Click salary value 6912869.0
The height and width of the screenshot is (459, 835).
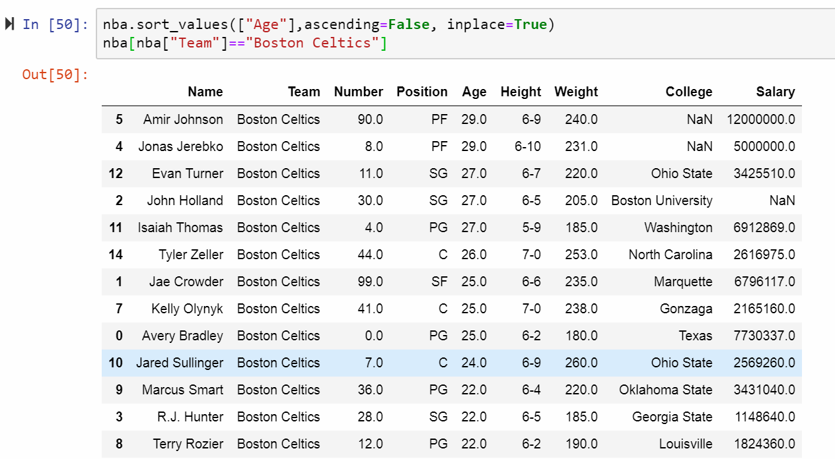click(x=764, y=228)
